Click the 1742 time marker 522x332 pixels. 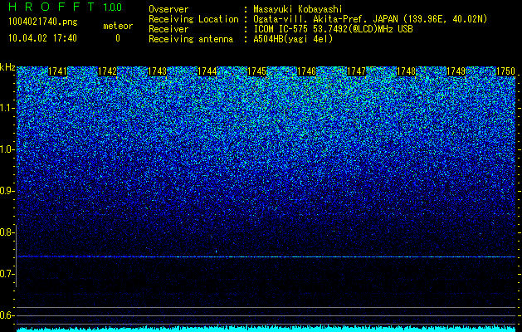click(x=108, y=71)
